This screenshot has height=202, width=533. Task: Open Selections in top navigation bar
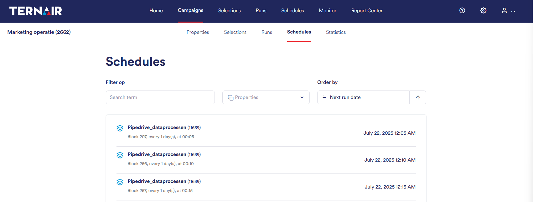[x=229, y=11]
